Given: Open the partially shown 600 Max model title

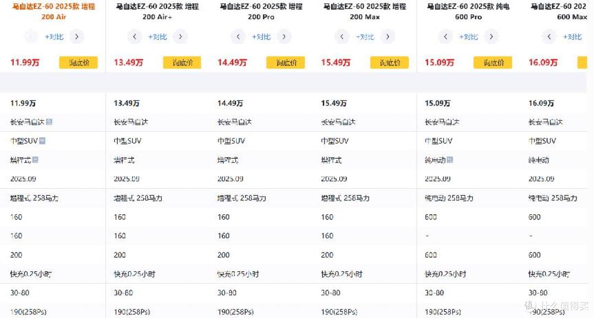Looking at the screenshot, I should click(x=559, y=12).
